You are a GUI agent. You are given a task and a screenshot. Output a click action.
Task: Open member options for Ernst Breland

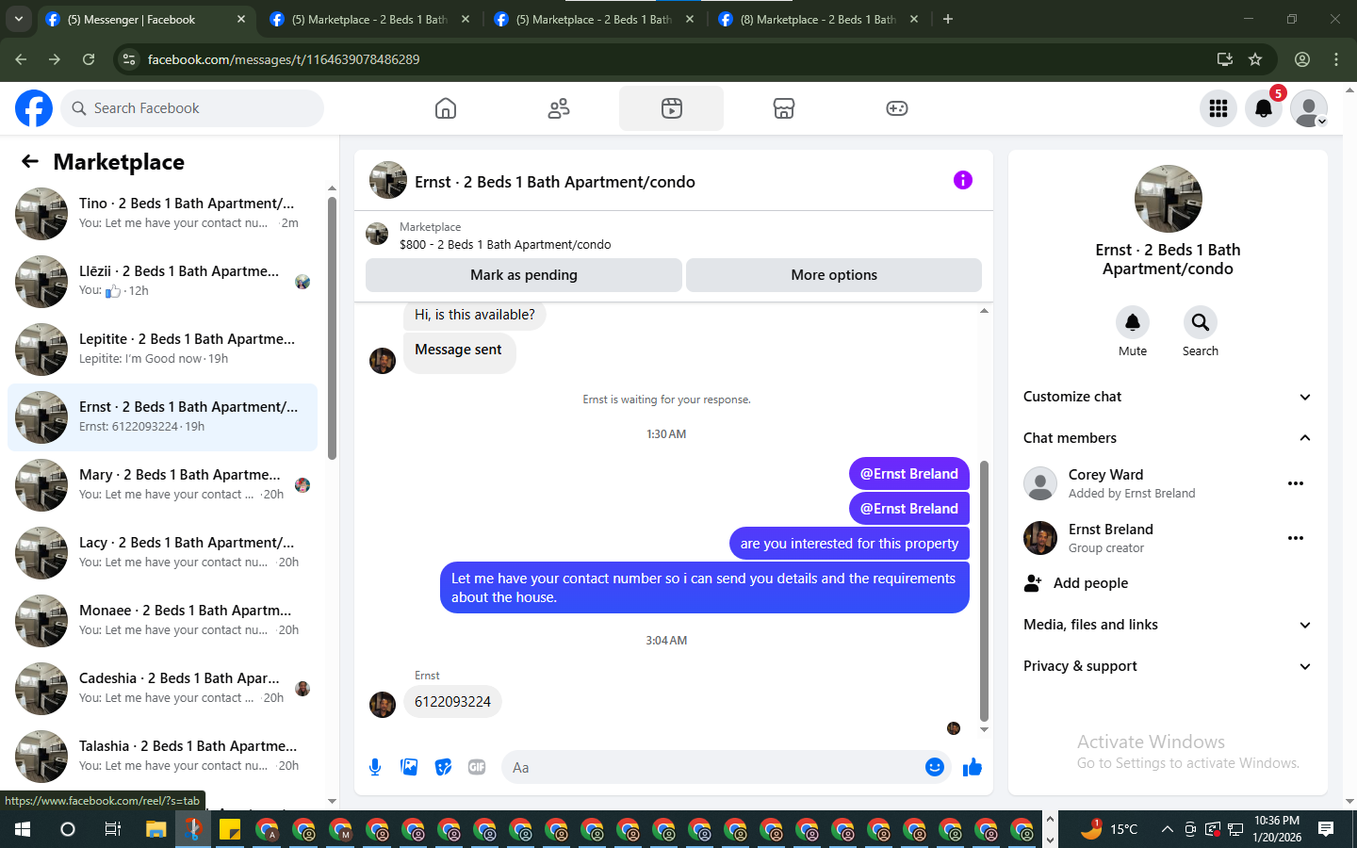[1296, 538]
